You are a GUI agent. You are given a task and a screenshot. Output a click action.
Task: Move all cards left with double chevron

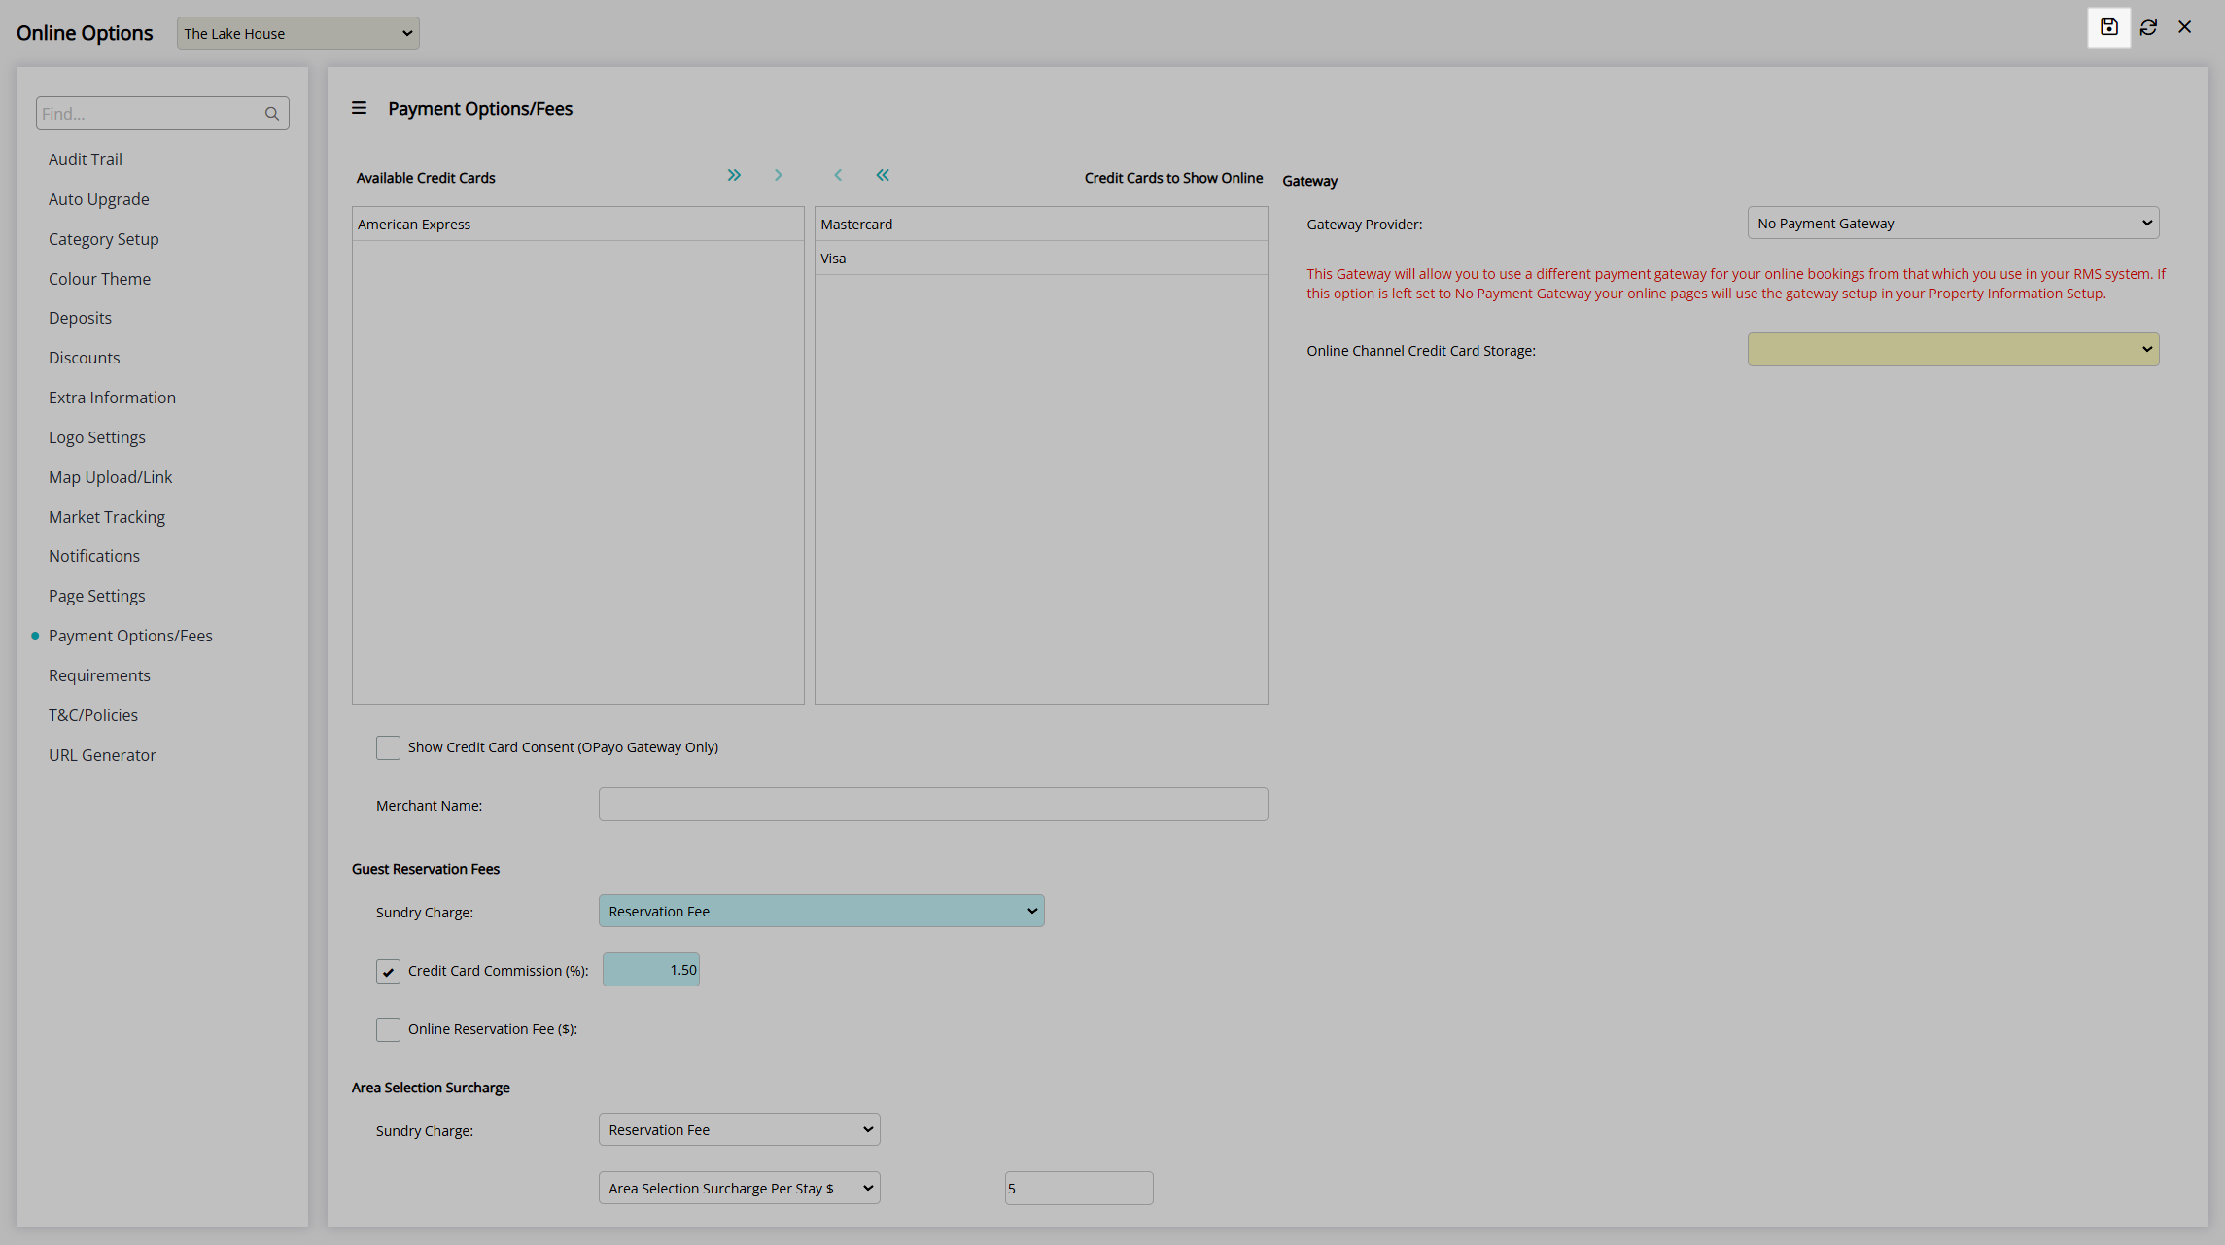883,175
